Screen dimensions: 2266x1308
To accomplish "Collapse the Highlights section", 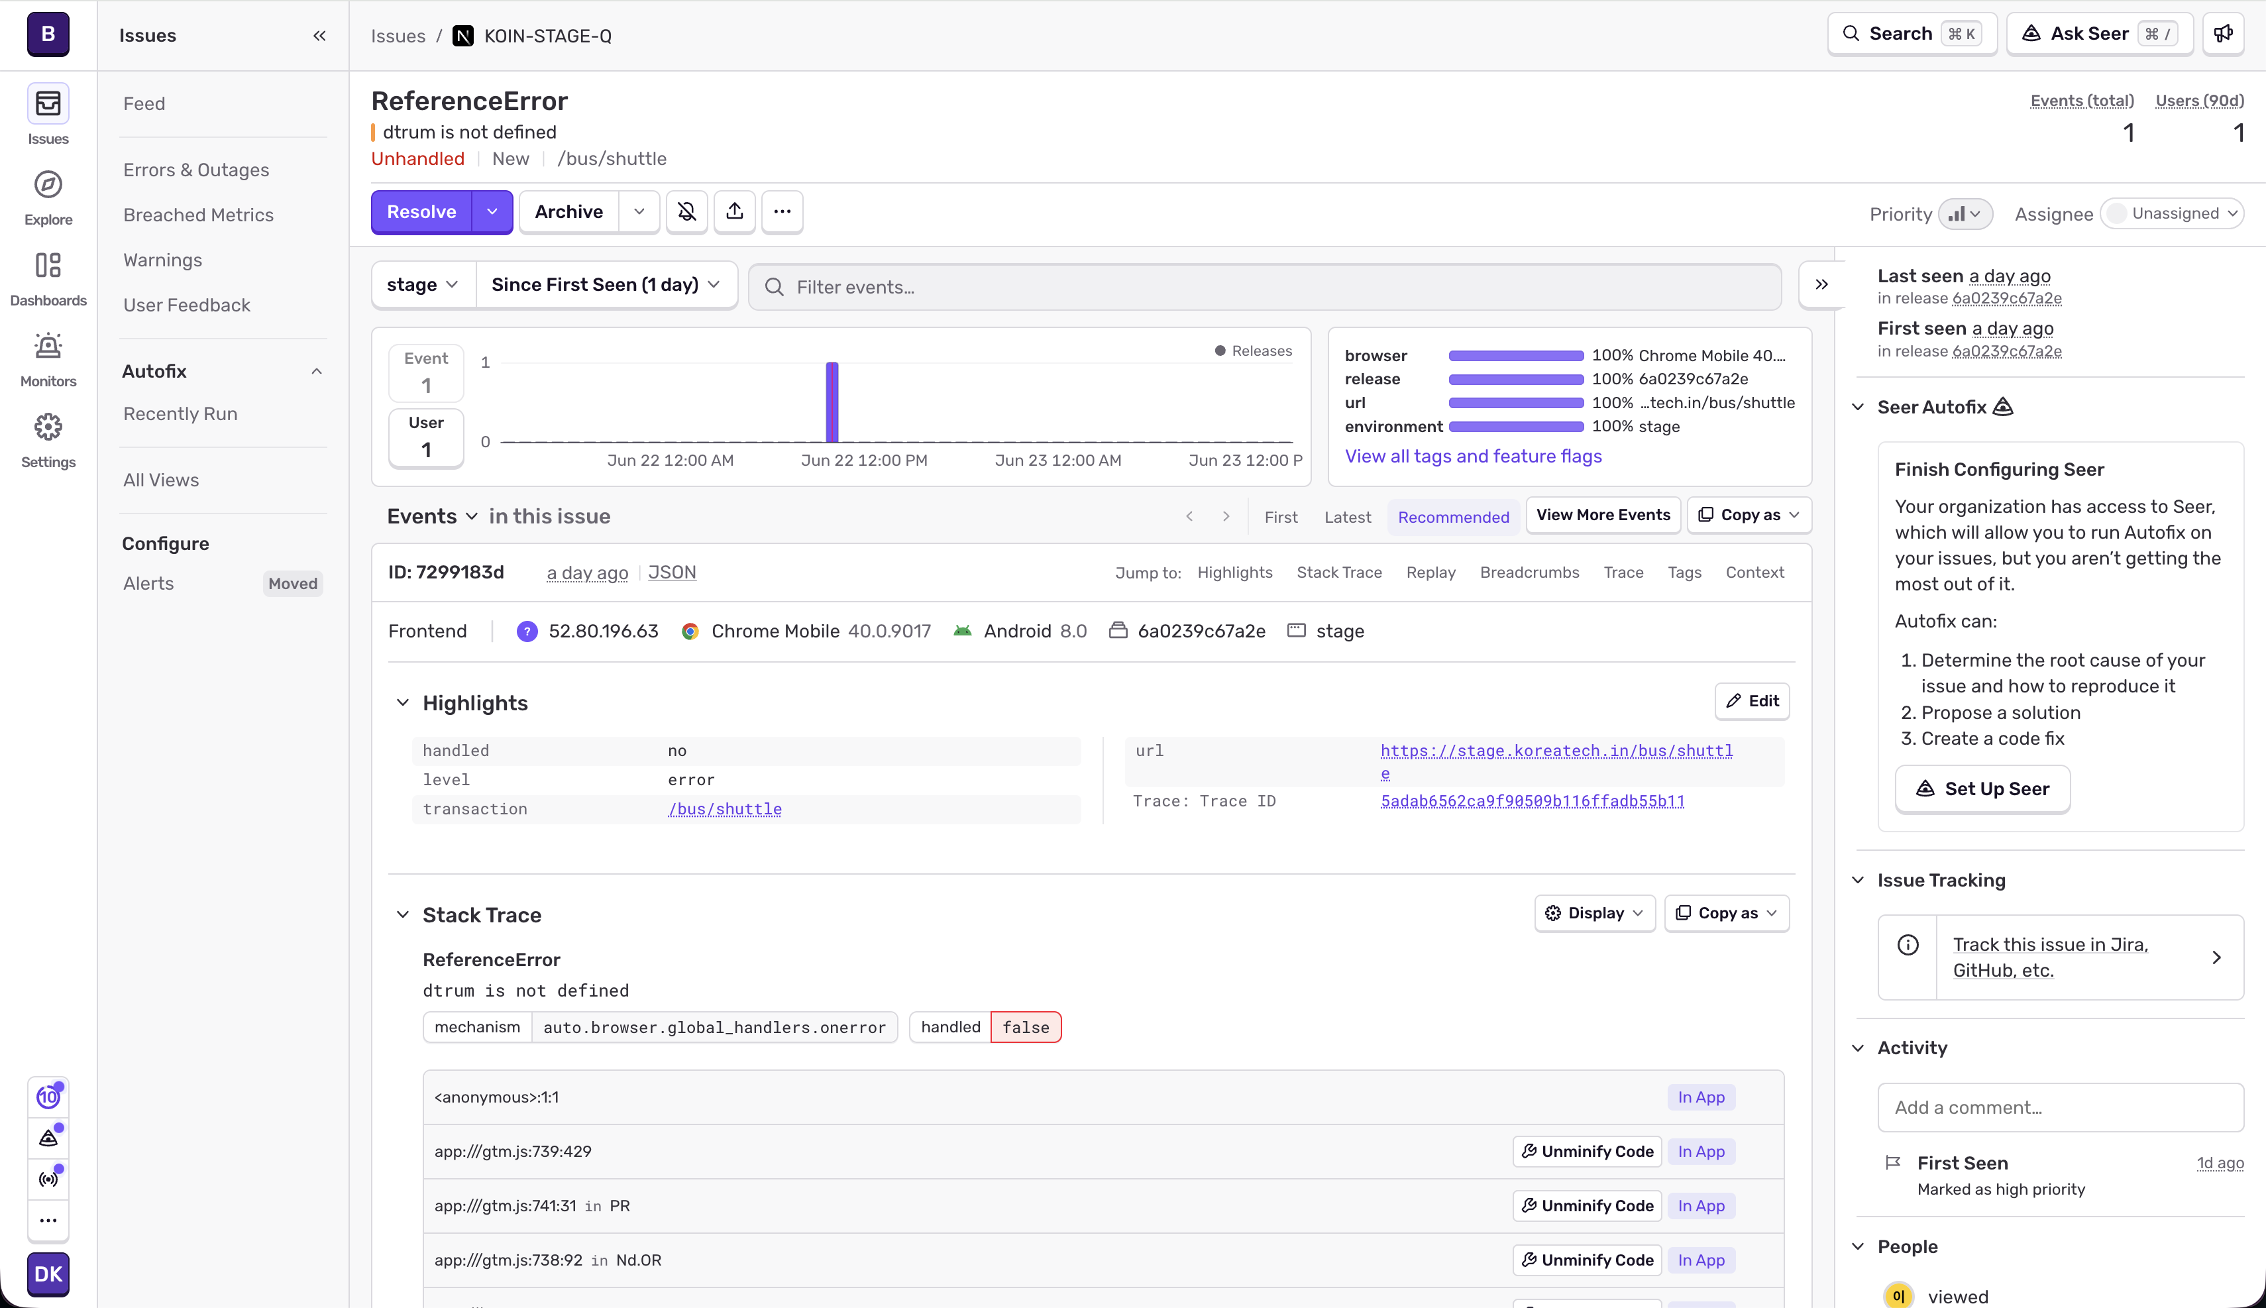I will pos(402,702).
